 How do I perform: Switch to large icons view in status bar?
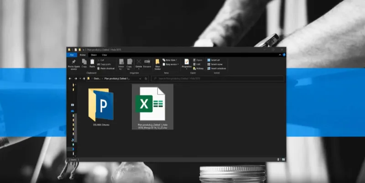pos(283,159)
